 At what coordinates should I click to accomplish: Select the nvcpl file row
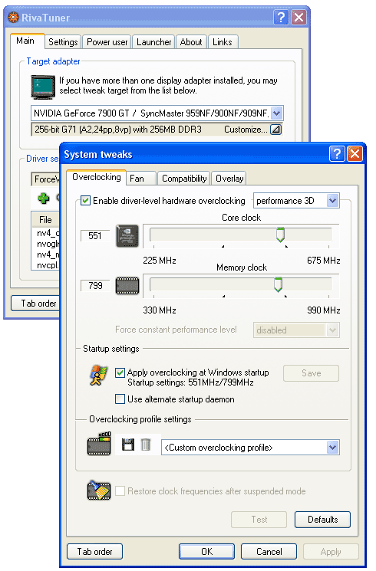coord(47,265)
